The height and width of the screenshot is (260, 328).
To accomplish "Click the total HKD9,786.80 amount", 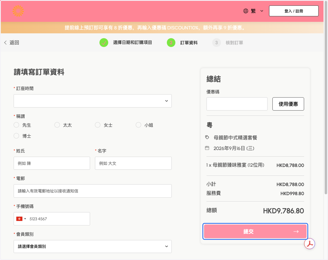I will (x=283, y=211).
